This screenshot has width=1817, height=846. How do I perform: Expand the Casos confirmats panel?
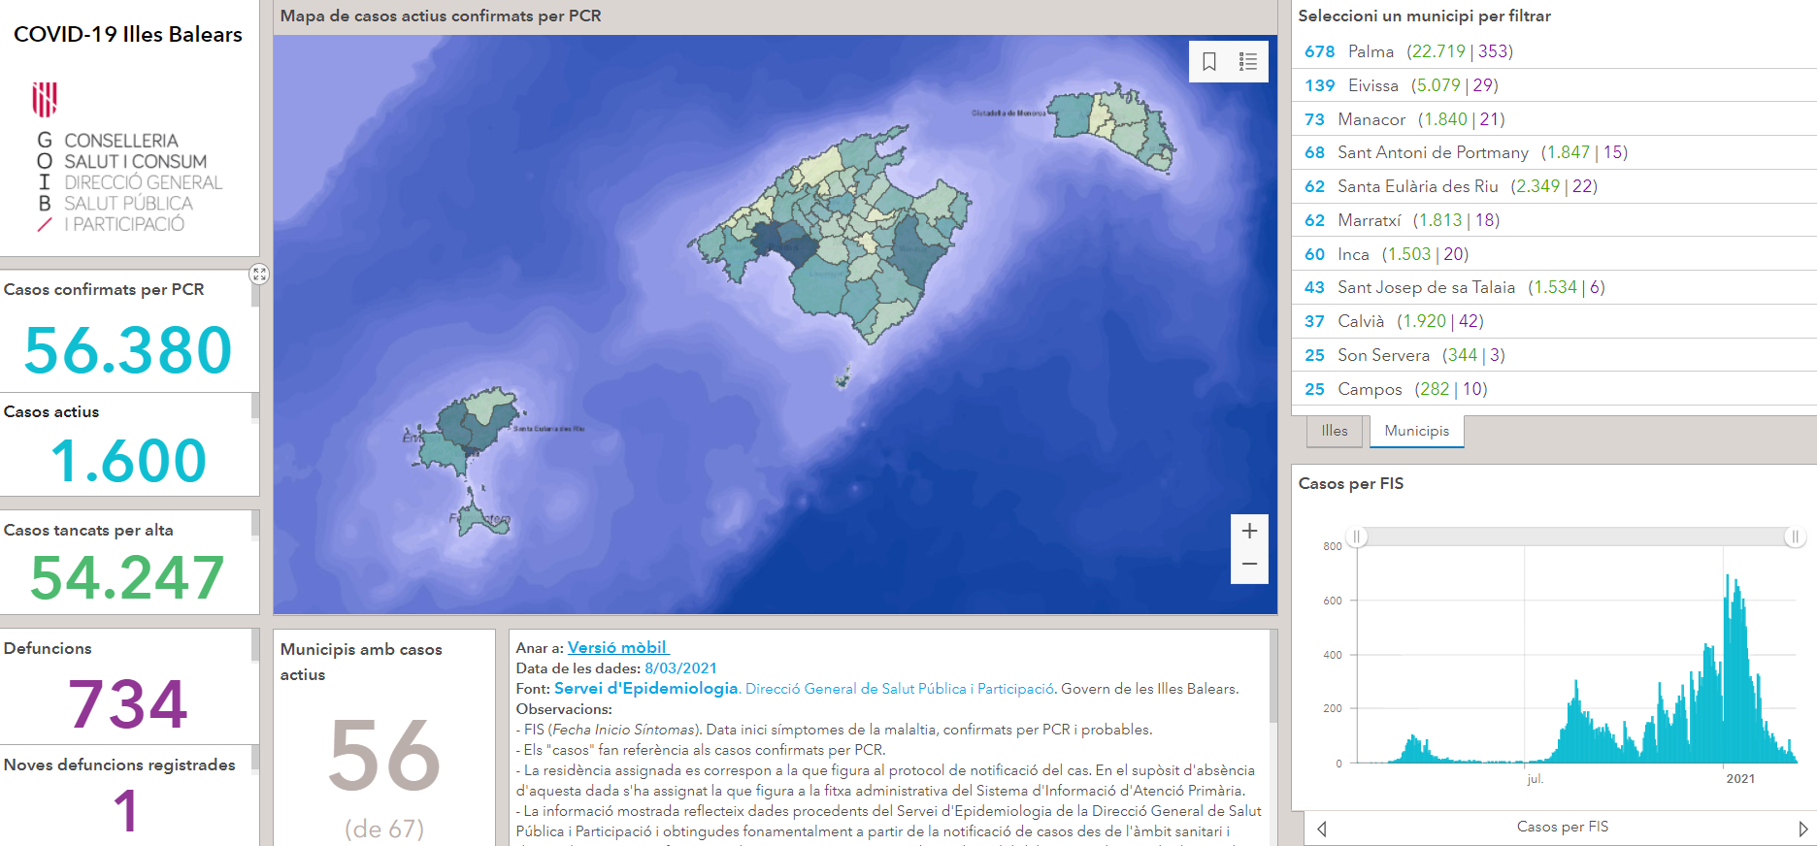click(259, 275)
